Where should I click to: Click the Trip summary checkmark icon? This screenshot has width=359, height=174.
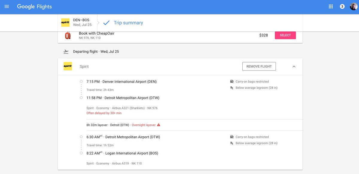[x=106, y=23]
